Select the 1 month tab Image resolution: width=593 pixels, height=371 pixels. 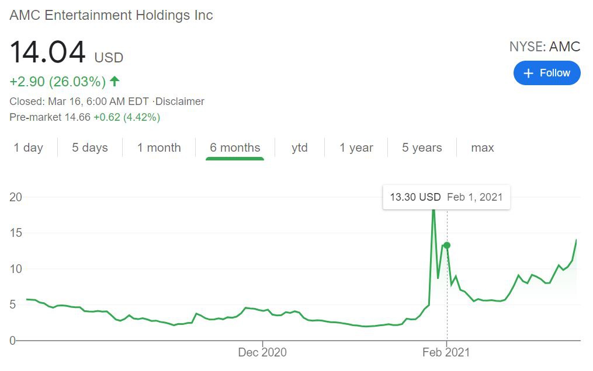coord(159,148)
